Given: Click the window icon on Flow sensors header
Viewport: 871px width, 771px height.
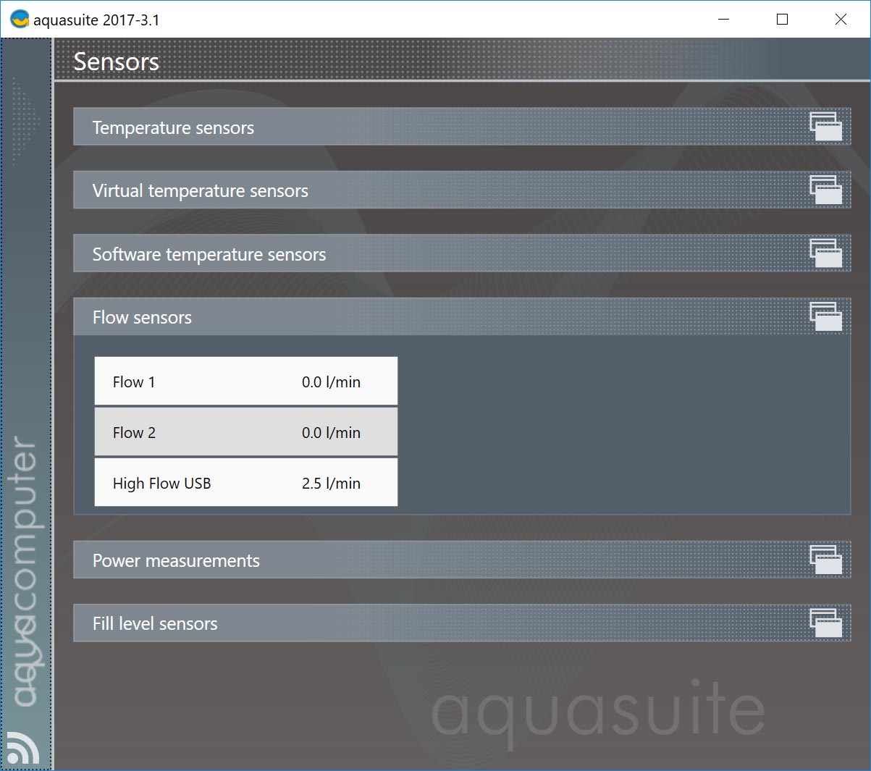Looking at the screenshot, I should [x=825, y=316].
